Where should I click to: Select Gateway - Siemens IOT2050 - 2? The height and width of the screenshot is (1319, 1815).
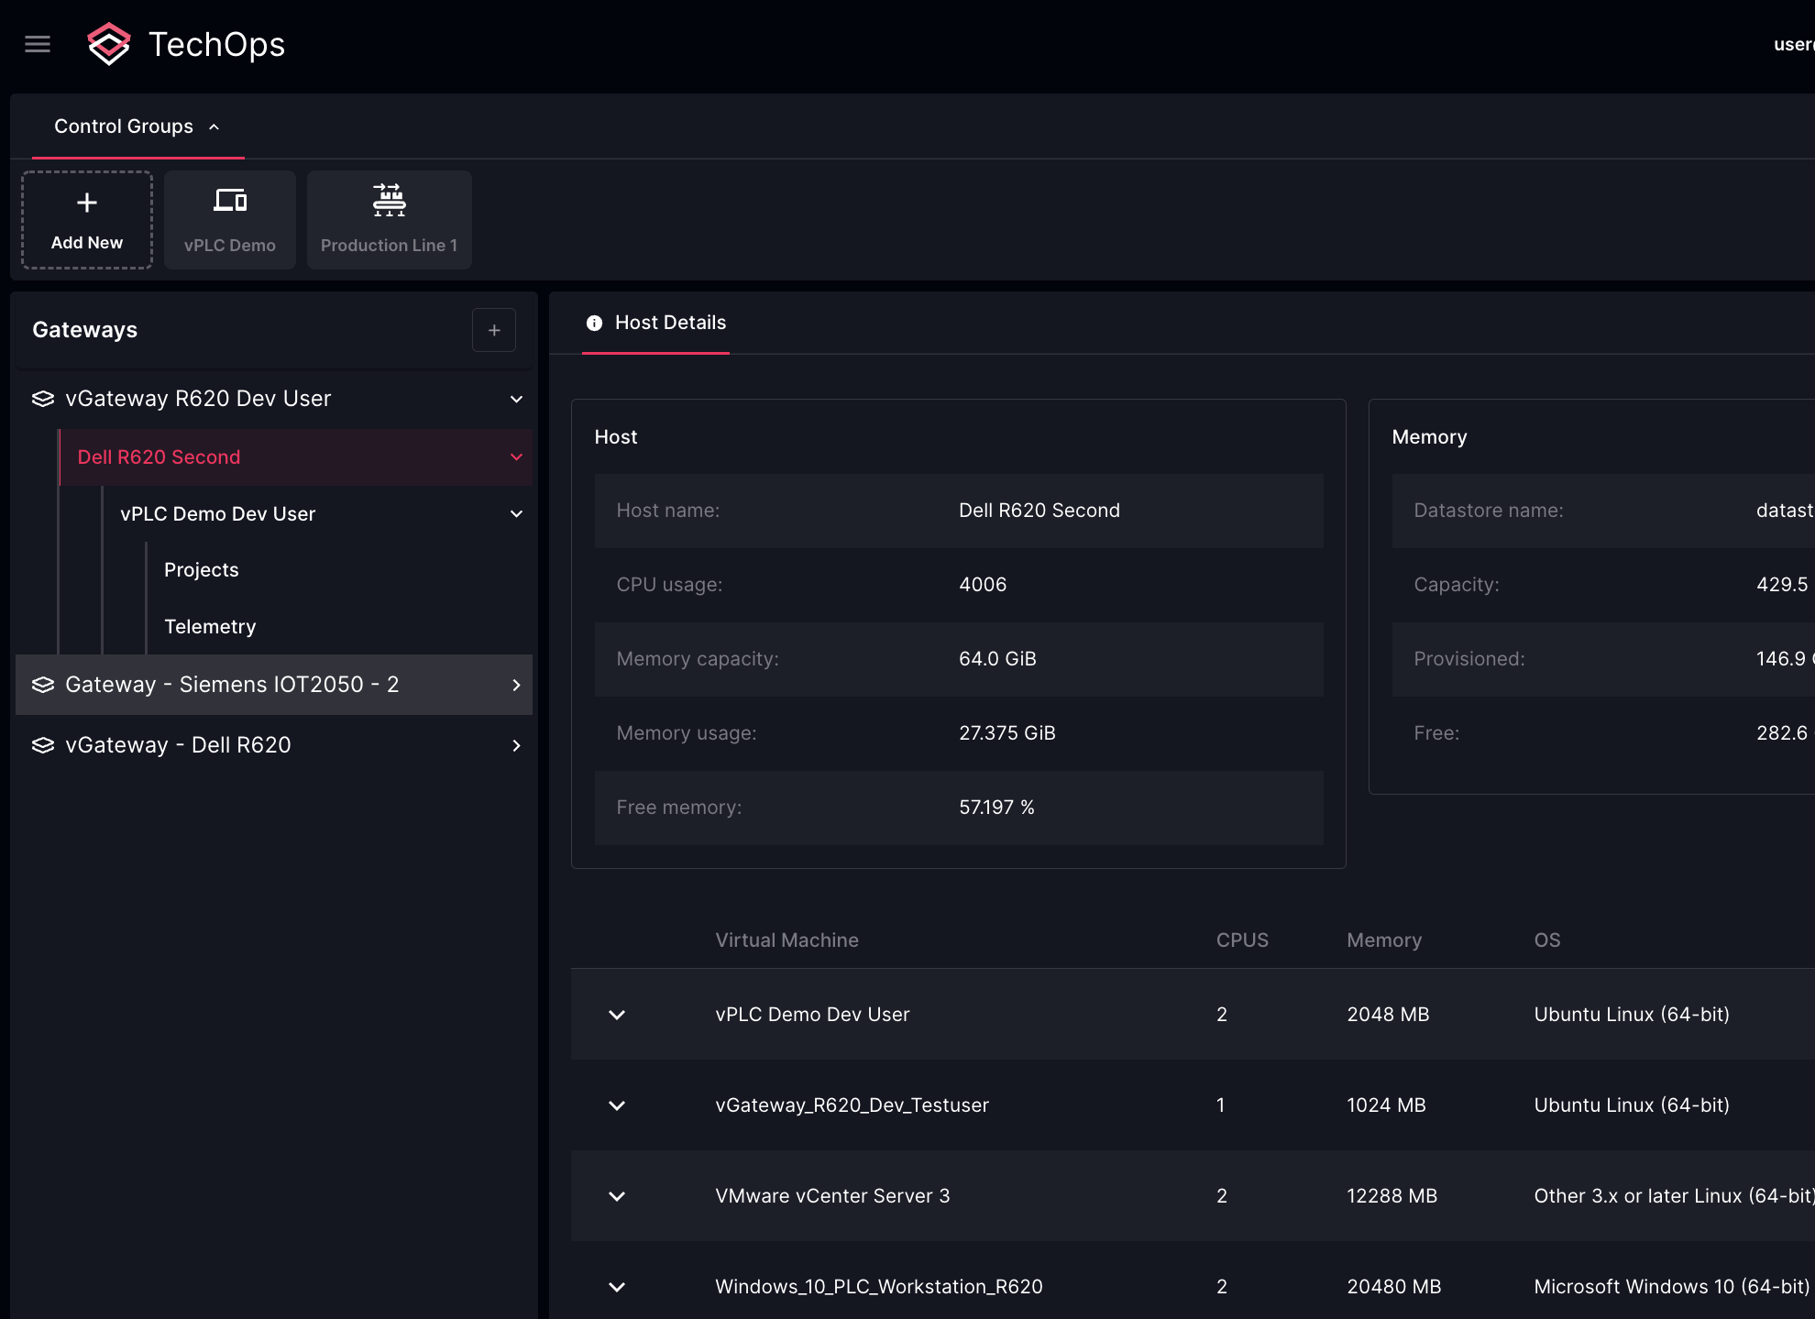pyautogui.click(x=274, y=685)
